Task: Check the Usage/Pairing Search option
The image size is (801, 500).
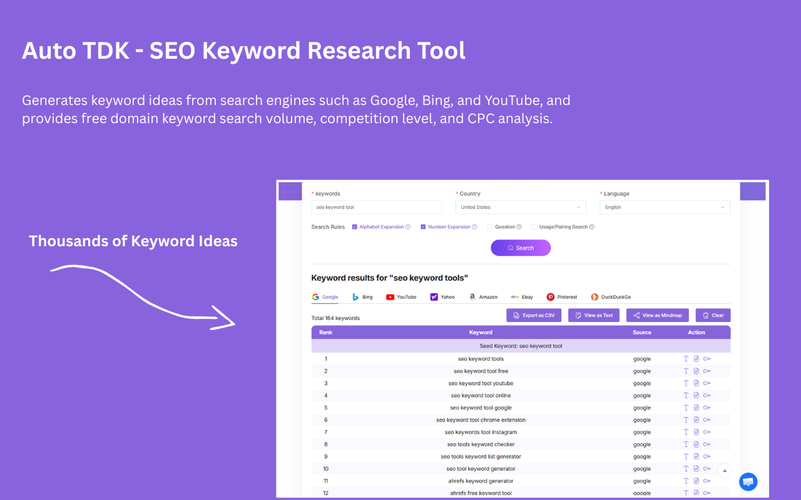Action: coord(534,226)
